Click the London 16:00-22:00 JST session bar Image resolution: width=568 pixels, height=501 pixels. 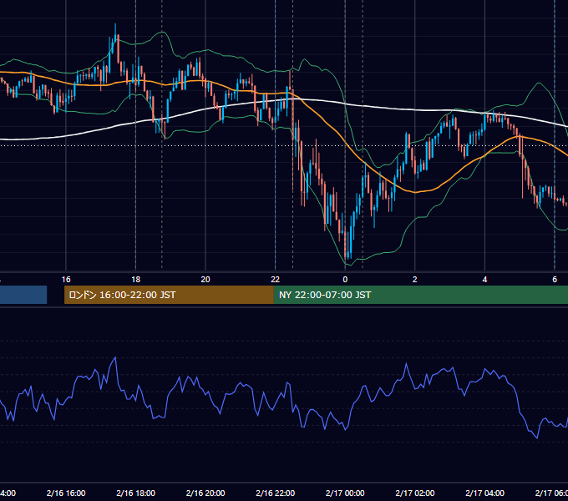pyautogui.click(x=169, y=295)
